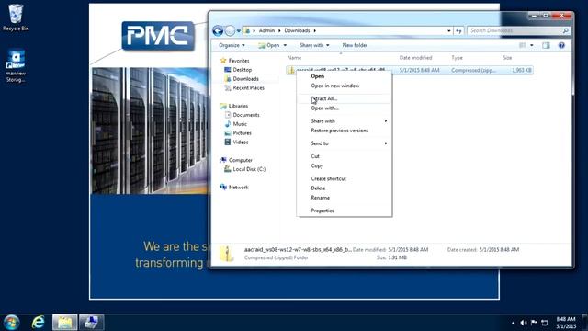Launch Internet Explorer from taskbar
The image size is (588, 331).
click(x=39, y=323)
